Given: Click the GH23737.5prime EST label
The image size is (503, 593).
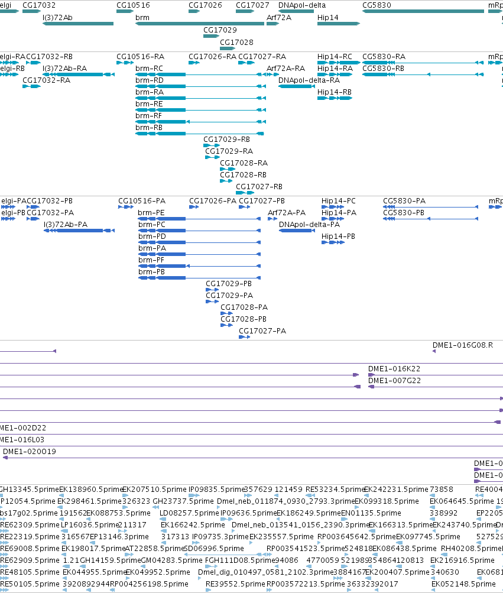Looking at the screenshot, I should 183,501.
